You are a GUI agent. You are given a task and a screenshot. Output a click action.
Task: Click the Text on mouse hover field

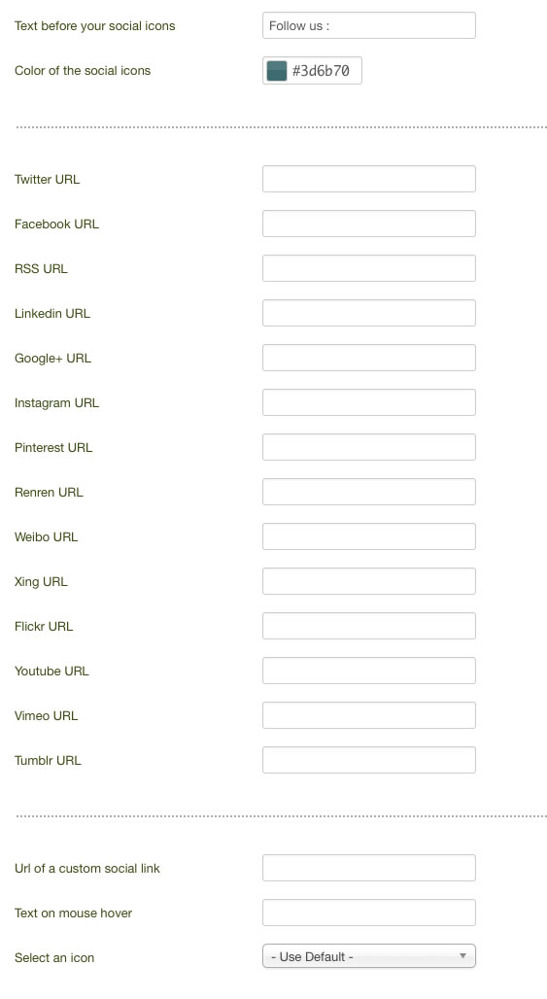tap(368, 913)
